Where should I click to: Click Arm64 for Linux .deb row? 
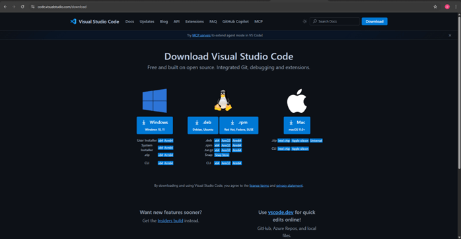click(237, 141)
